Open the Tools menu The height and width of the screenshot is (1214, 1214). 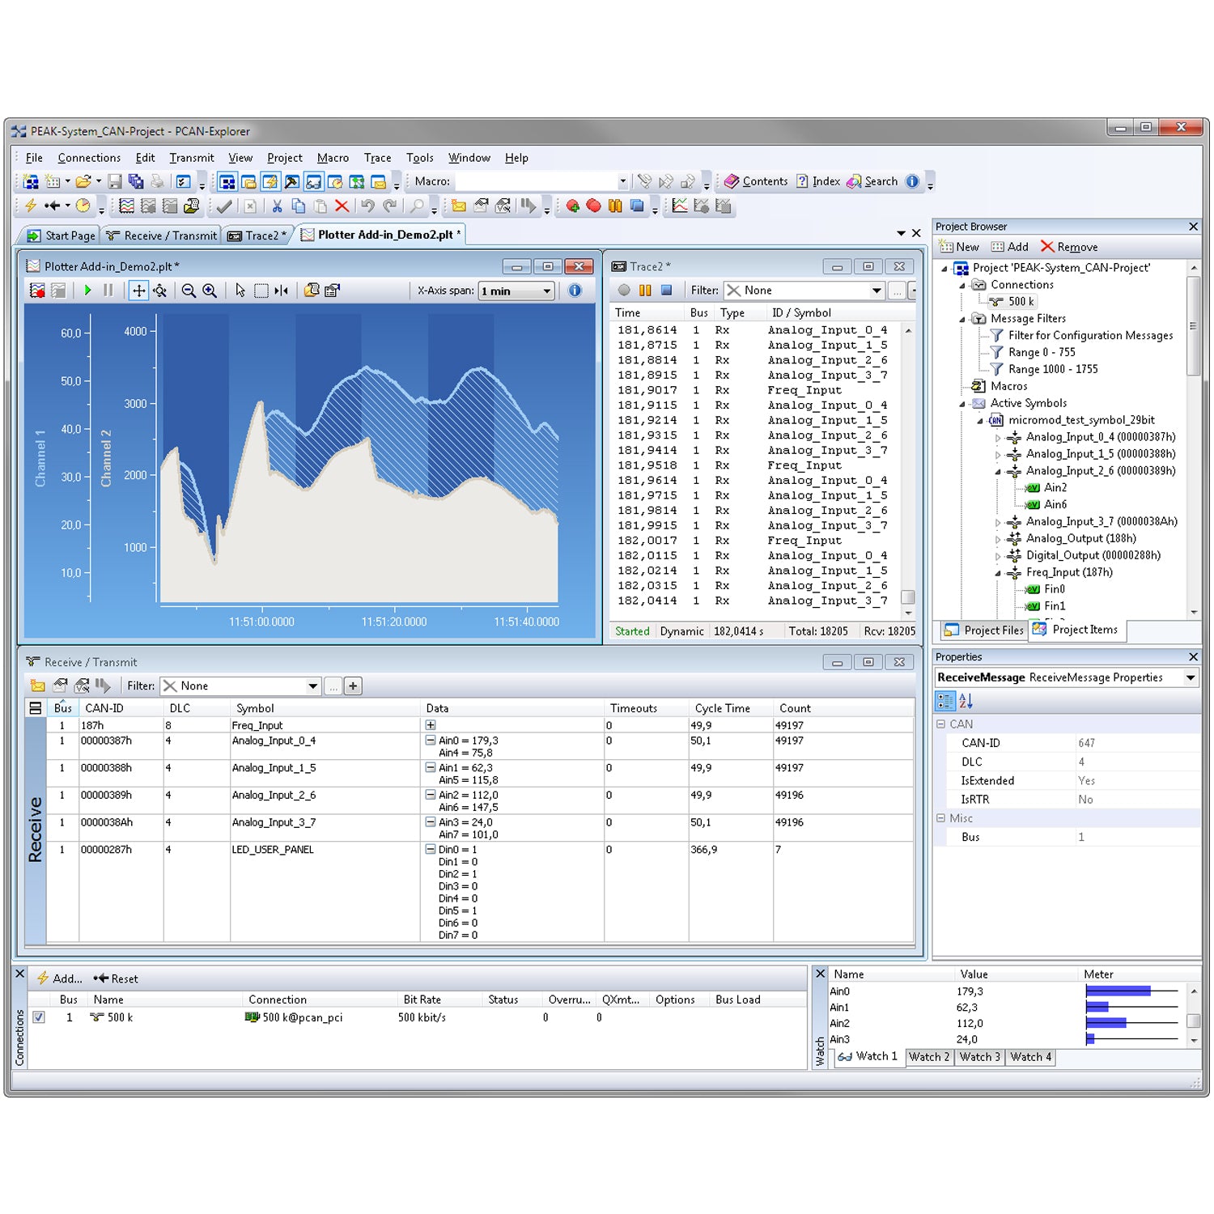[x=419, y=158]
